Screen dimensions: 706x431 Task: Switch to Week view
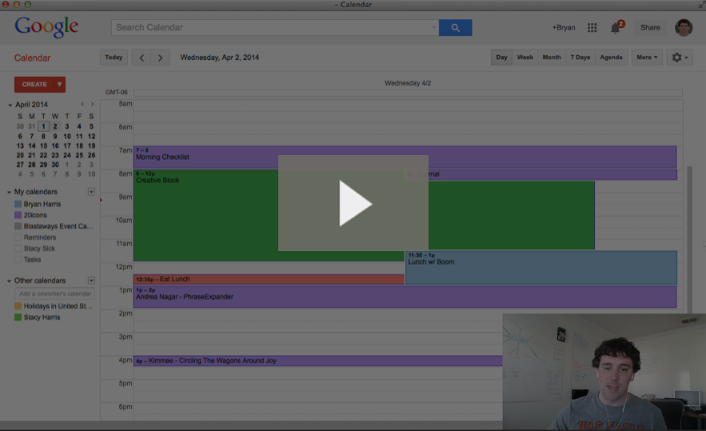(525, 58)
